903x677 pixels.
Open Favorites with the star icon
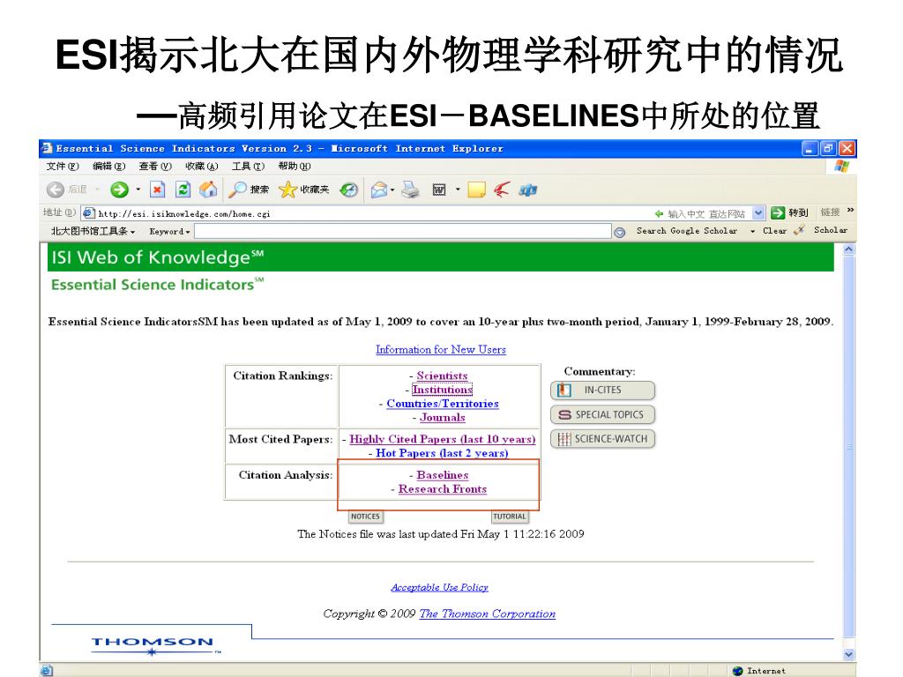[x=287, y=190]
